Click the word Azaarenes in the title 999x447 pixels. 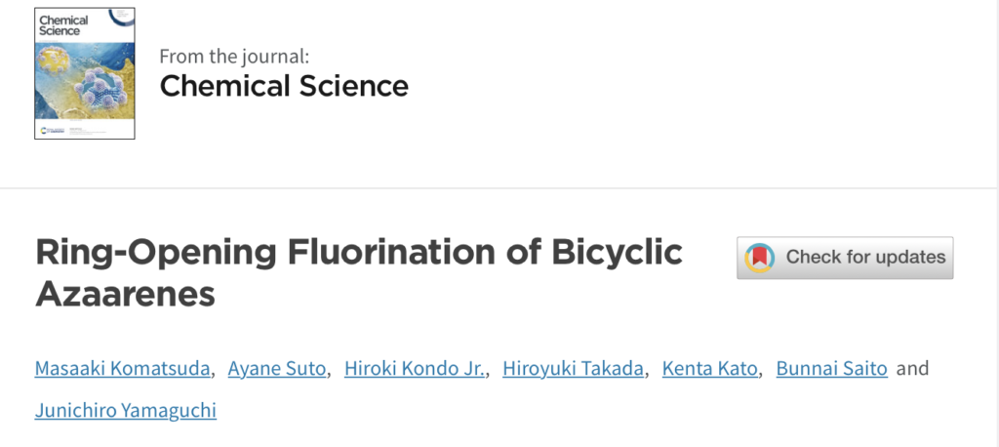[x=125, y=295]
